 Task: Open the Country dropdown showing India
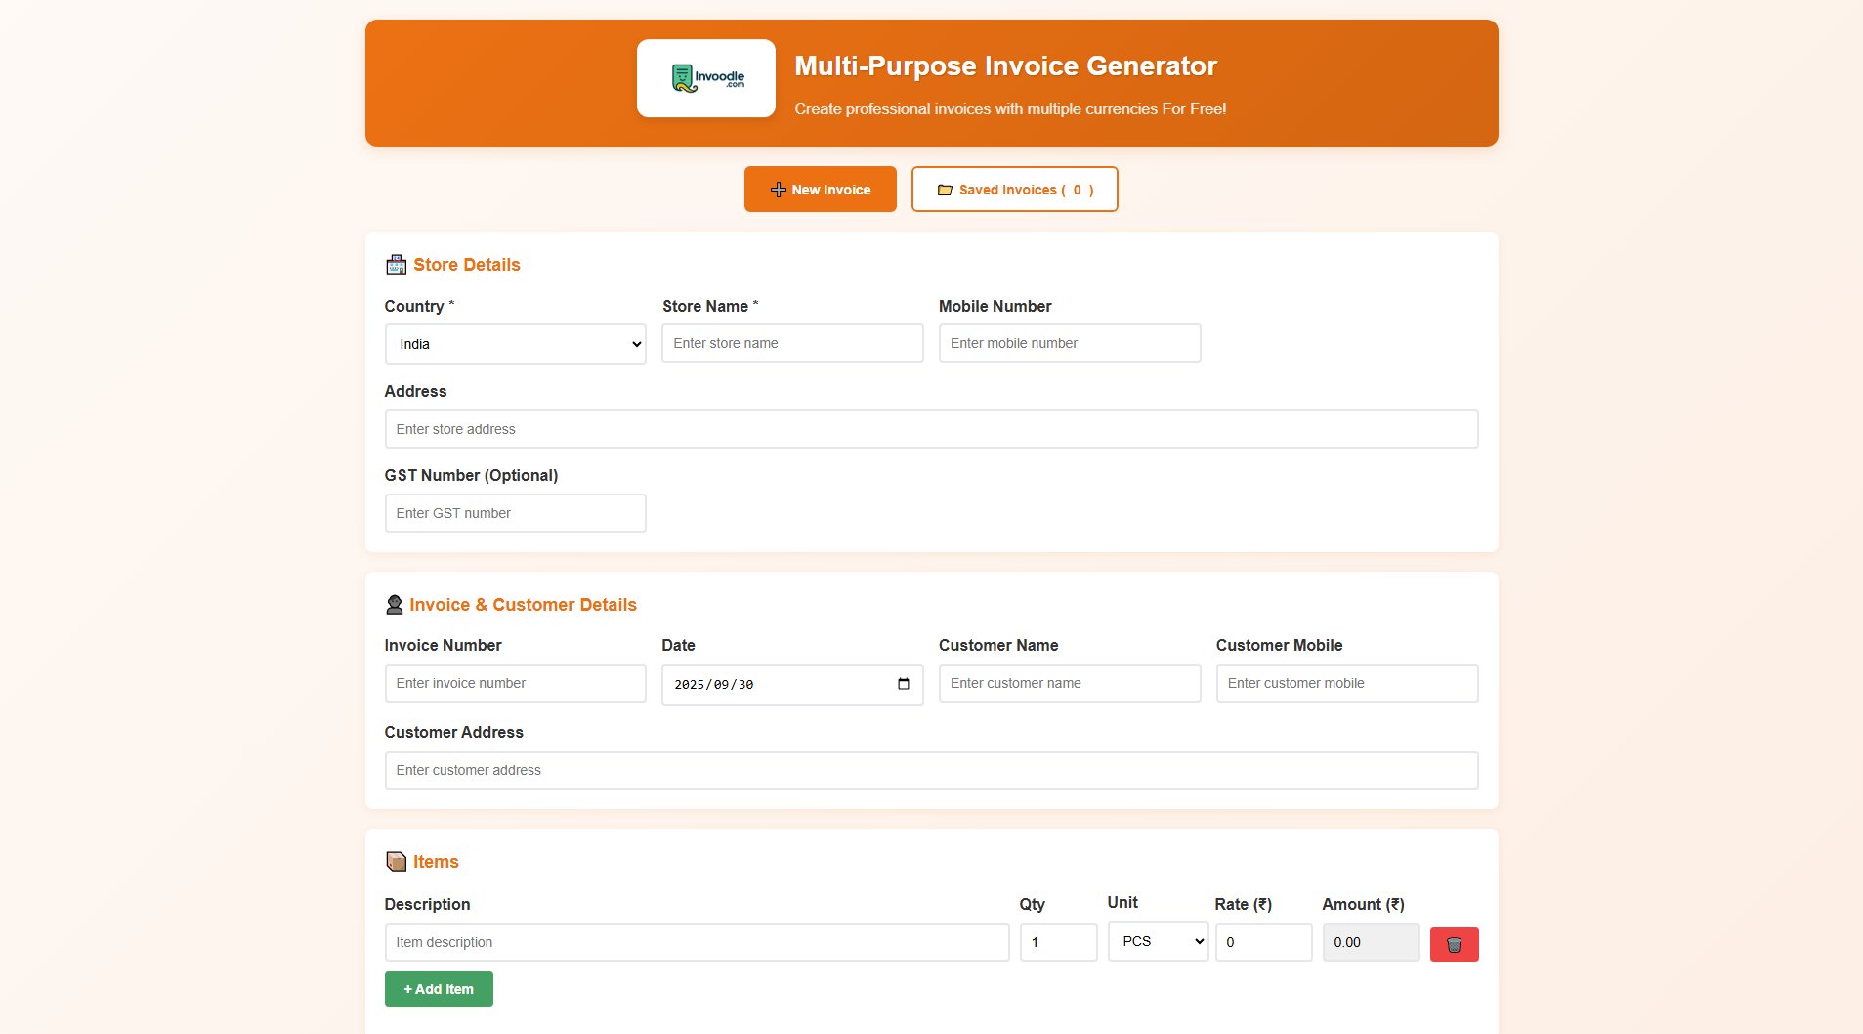tap(515, 344)
